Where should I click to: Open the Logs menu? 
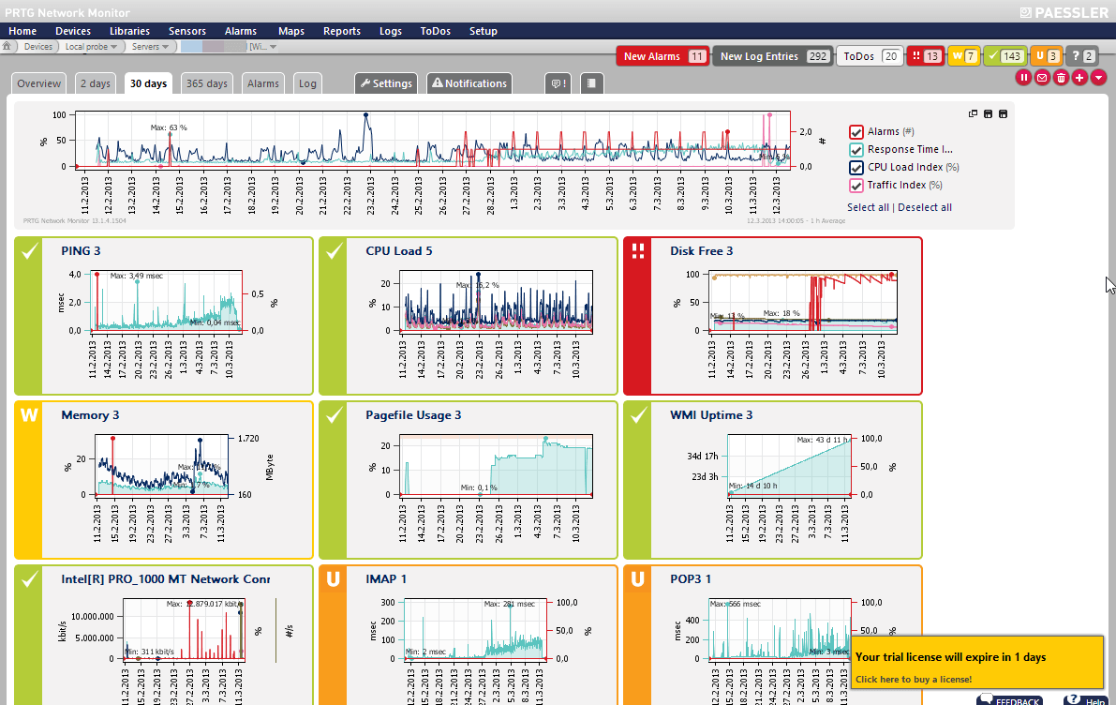click(x=391, y=31)
